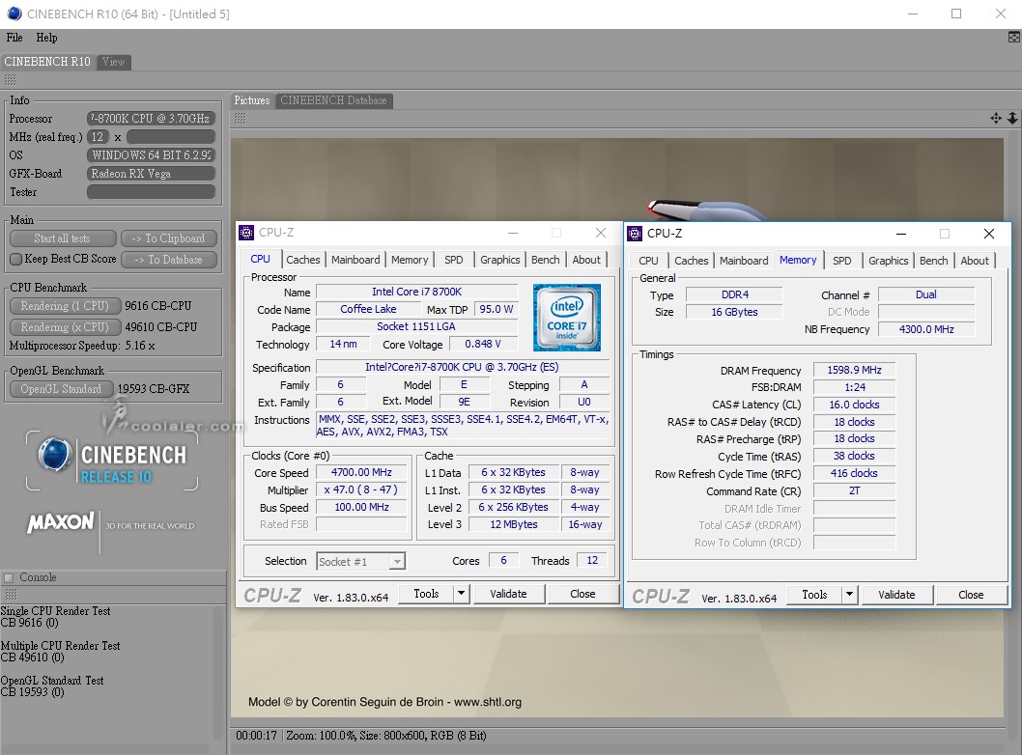Open SPD tab in left CPU-Z window

click(454, 260)
